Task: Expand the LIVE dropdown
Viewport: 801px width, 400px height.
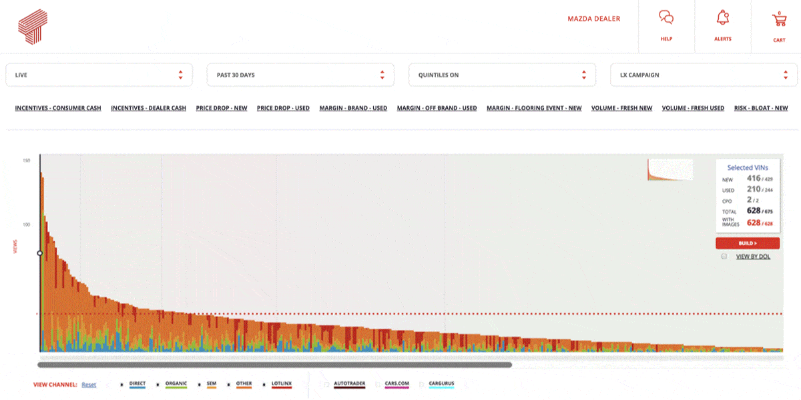Action: (99, 75)
